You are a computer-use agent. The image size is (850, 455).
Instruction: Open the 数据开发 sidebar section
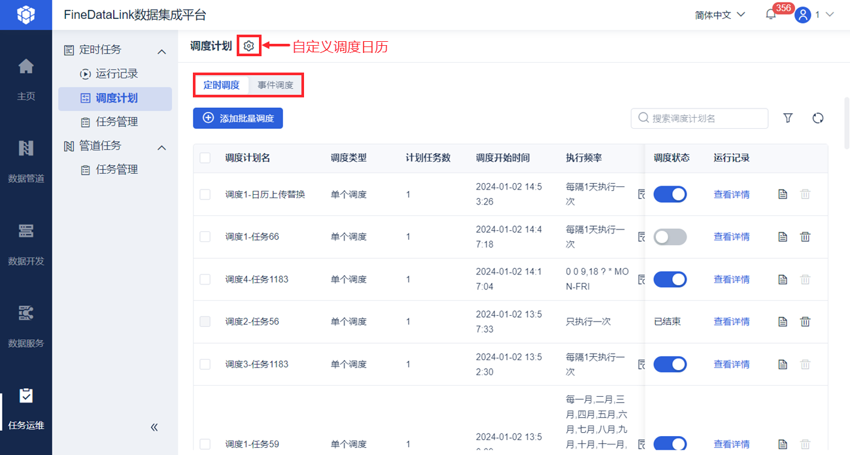click(26, 244)
